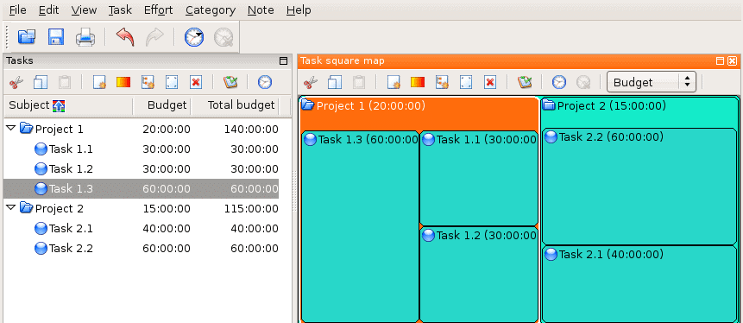Select Task 1.2 row in task tree

(142, 169)
